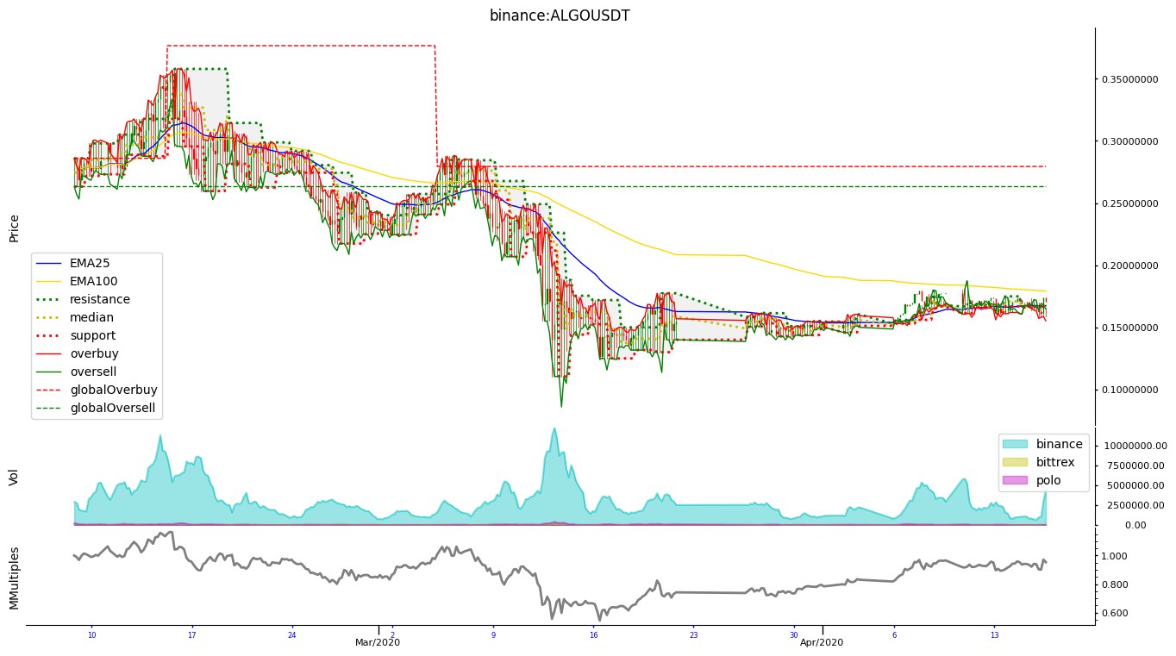Click the globalOversell legend label
The image size is (1176, 656).
111,407
